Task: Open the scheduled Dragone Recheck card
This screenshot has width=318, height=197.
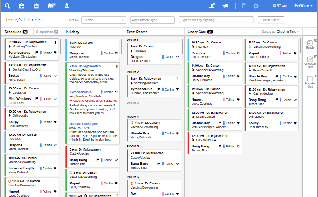Action: click(31, 142)
